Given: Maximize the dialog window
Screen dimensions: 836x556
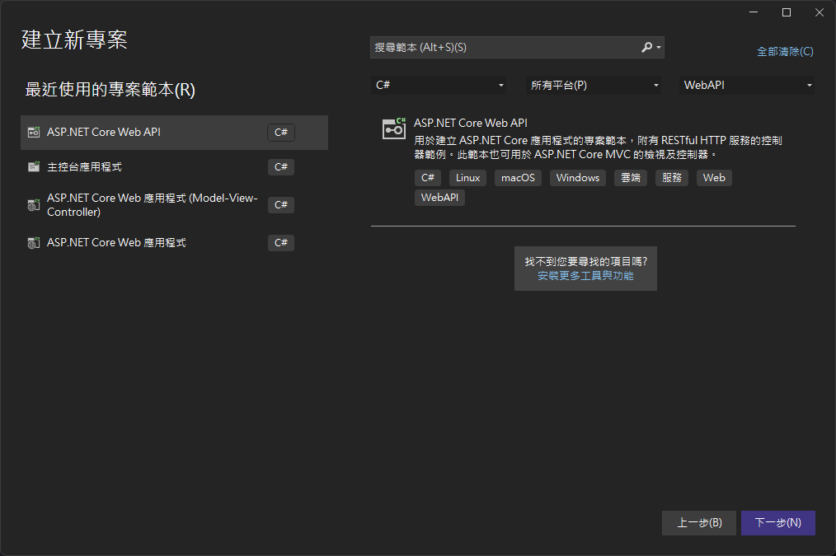Looking at the screenshot, I should 787,12.
